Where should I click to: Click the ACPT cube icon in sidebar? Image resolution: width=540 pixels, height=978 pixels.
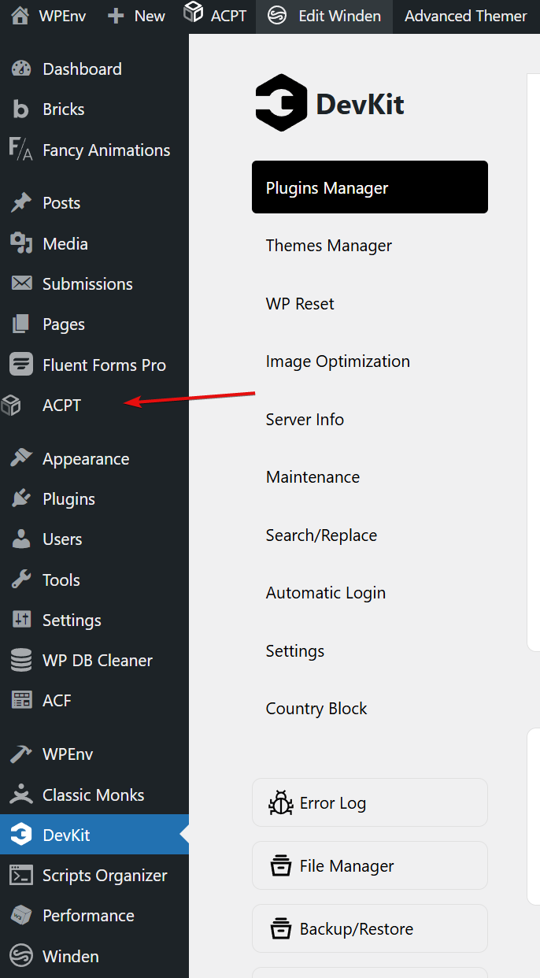tap(11, 406)
